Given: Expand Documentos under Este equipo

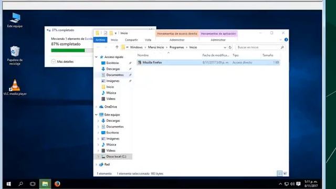Looking at the screenshot, I should tap(98, 127).
